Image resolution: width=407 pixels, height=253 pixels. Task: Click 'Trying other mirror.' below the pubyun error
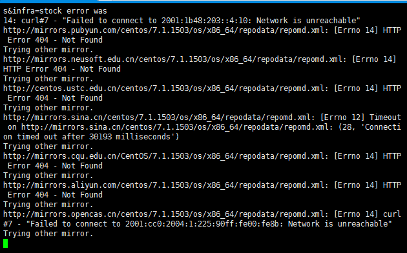(x=48, y=50)
